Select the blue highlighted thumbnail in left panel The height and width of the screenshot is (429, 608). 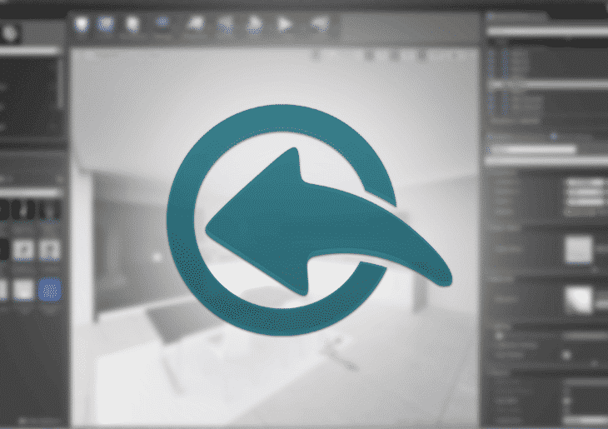50,290
